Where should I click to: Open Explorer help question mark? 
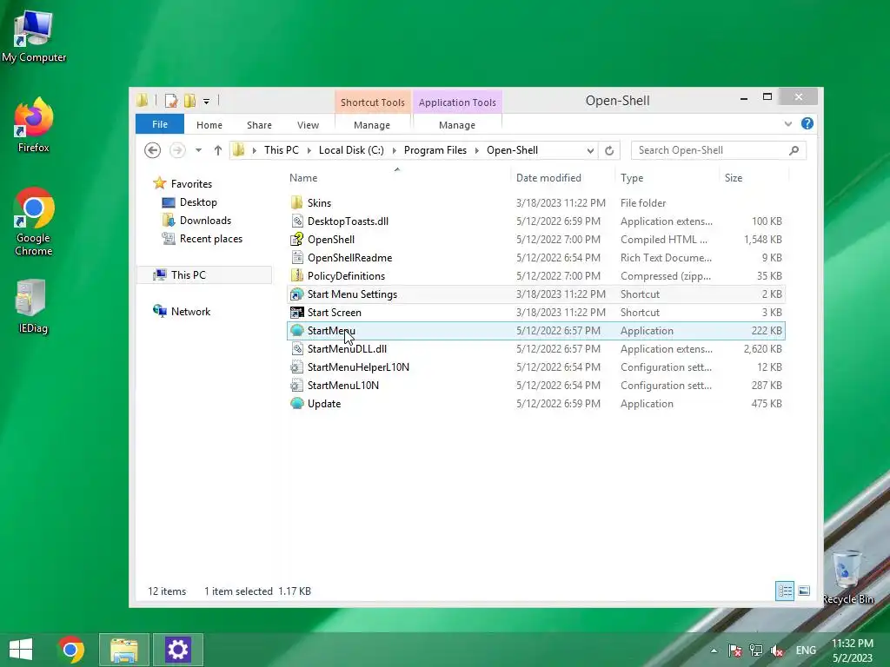pyautogui.click(x=807, y=123)
